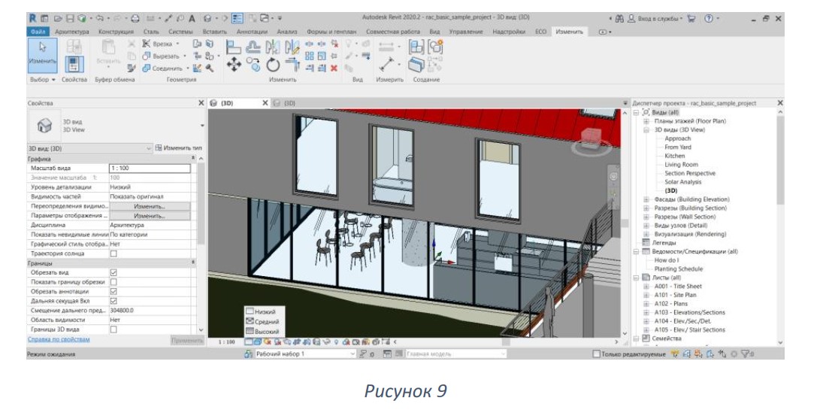Click the red Delete X icon

[334, 68]
